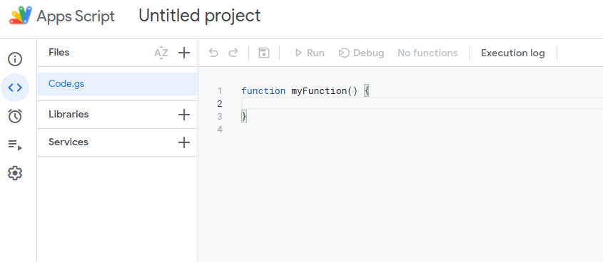Click the function myFunction() code line
The image size is (603, 262).
pyautogui.click(x=305, y=91)
